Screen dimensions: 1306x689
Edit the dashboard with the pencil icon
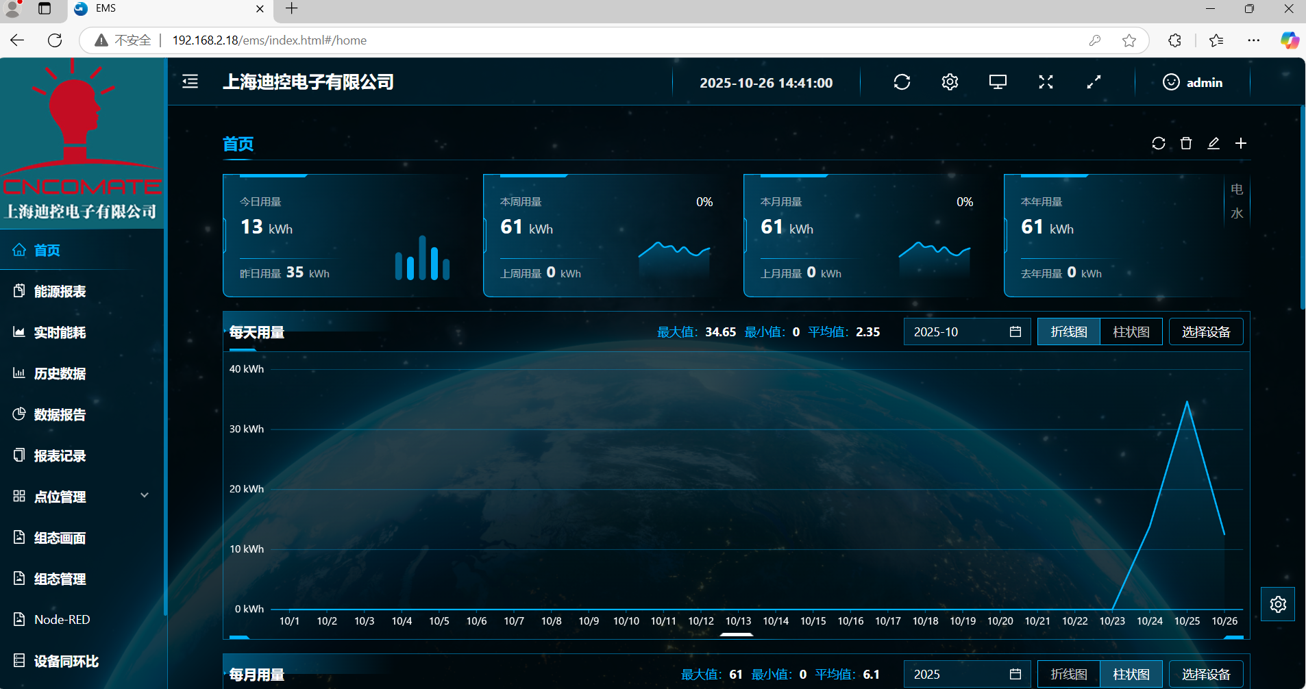point(1213,143)
